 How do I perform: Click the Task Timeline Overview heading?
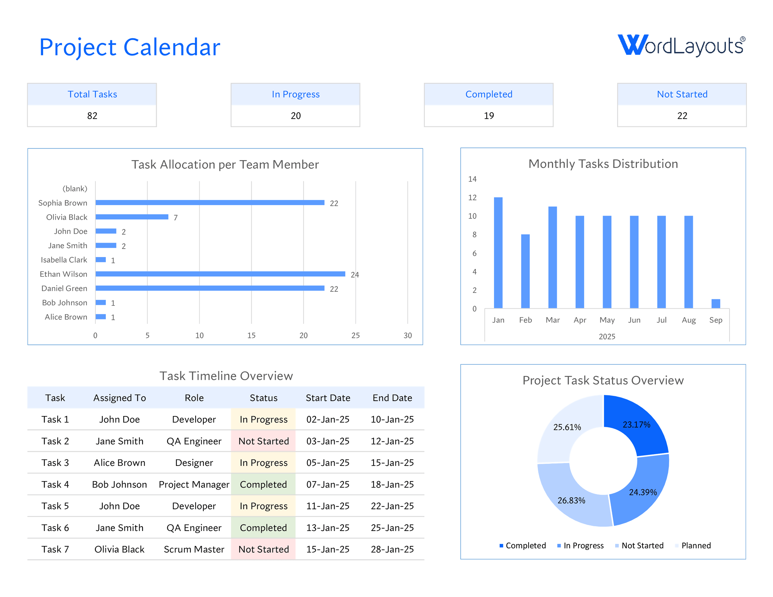click(x=226, y=375)
